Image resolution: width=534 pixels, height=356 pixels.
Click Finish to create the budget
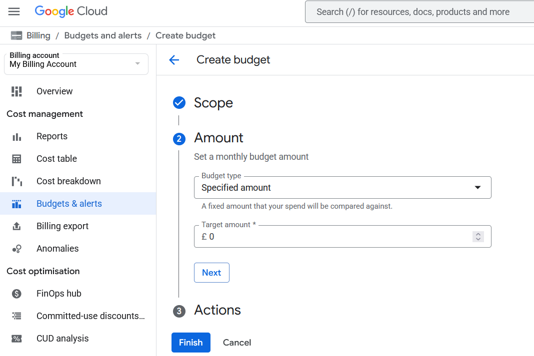click(x=190, y=342)
